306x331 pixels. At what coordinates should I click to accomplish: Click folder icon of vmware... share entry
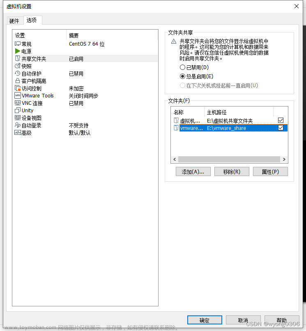pyautogui.click(x=176, y=128)
